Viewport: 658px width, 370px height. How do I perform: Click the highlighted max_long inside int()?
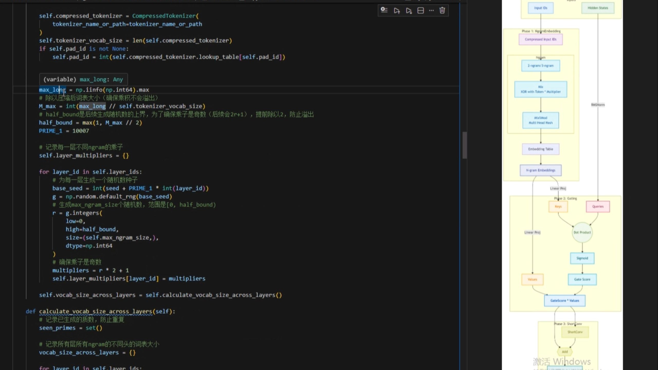click(92, 106)
